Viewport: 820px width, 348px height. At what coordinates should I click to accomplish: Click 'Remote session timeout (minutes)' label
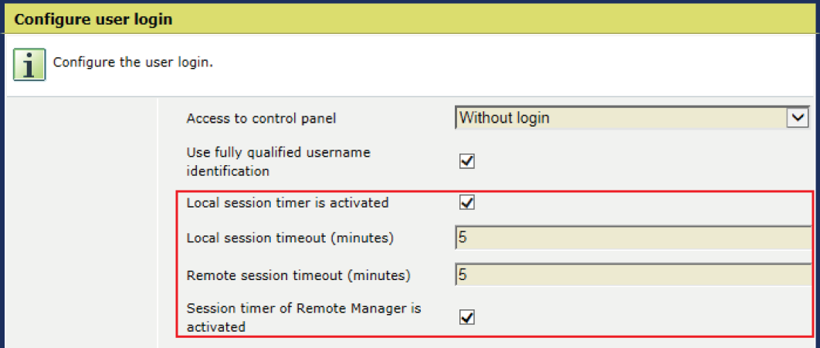pos(298,275)
